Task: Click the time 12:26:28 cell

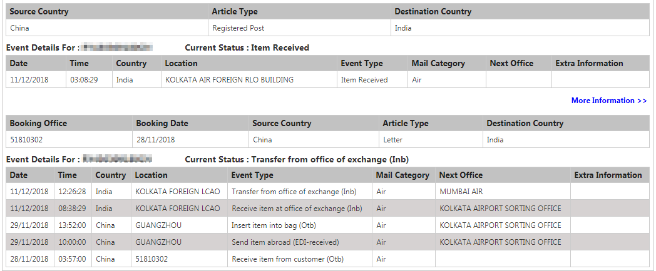Action: 73,192
